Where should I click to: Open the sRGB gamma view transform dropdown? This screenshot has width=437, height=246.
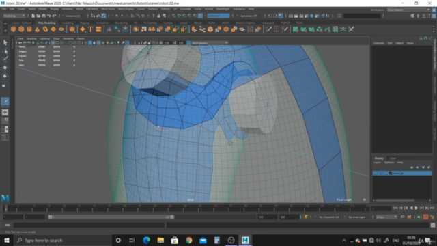(x=210, y=42)
